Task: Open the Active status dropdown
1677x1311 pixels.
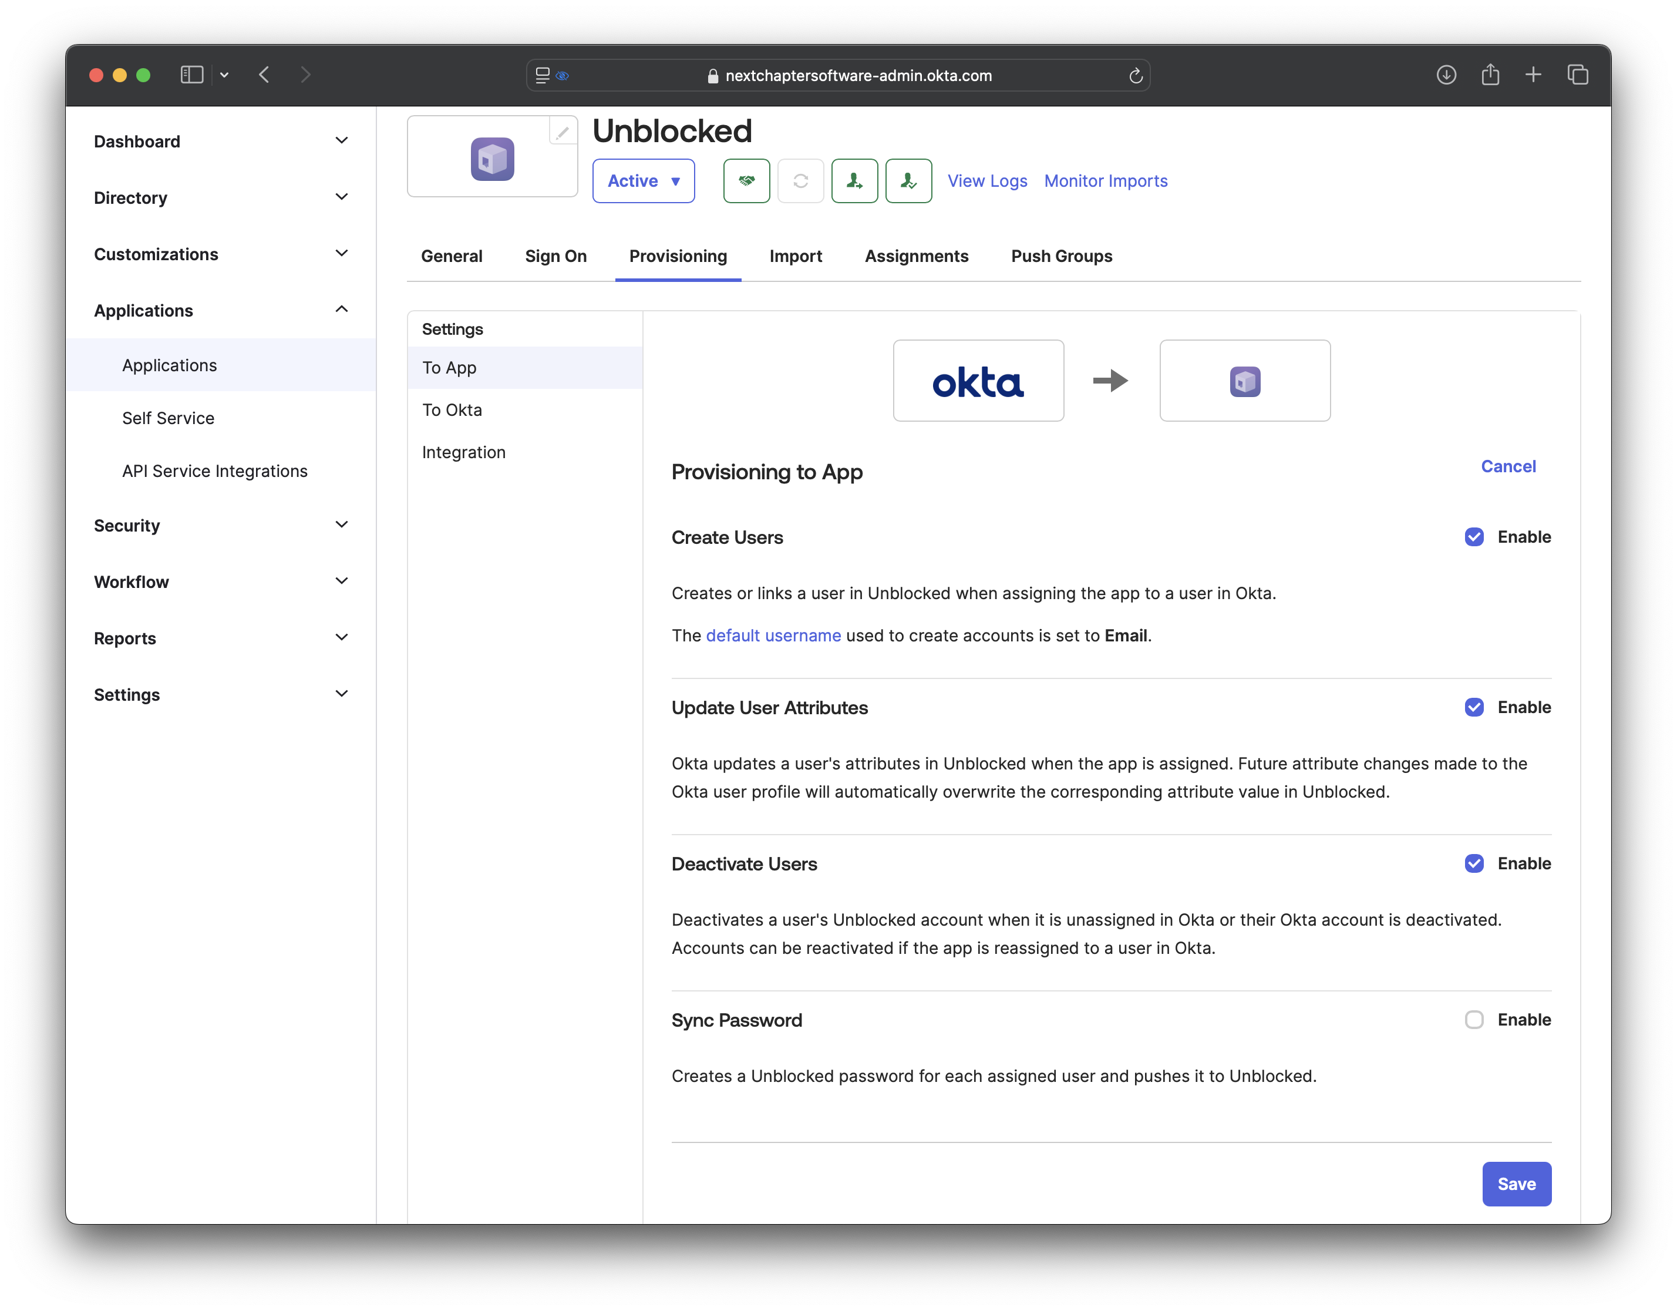Action: [644, 181]
